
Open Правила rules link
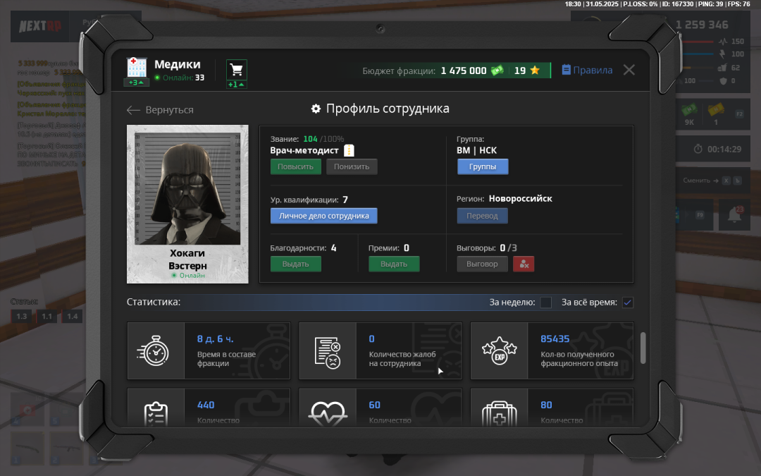pyautogui.click(x=587, y=70)
